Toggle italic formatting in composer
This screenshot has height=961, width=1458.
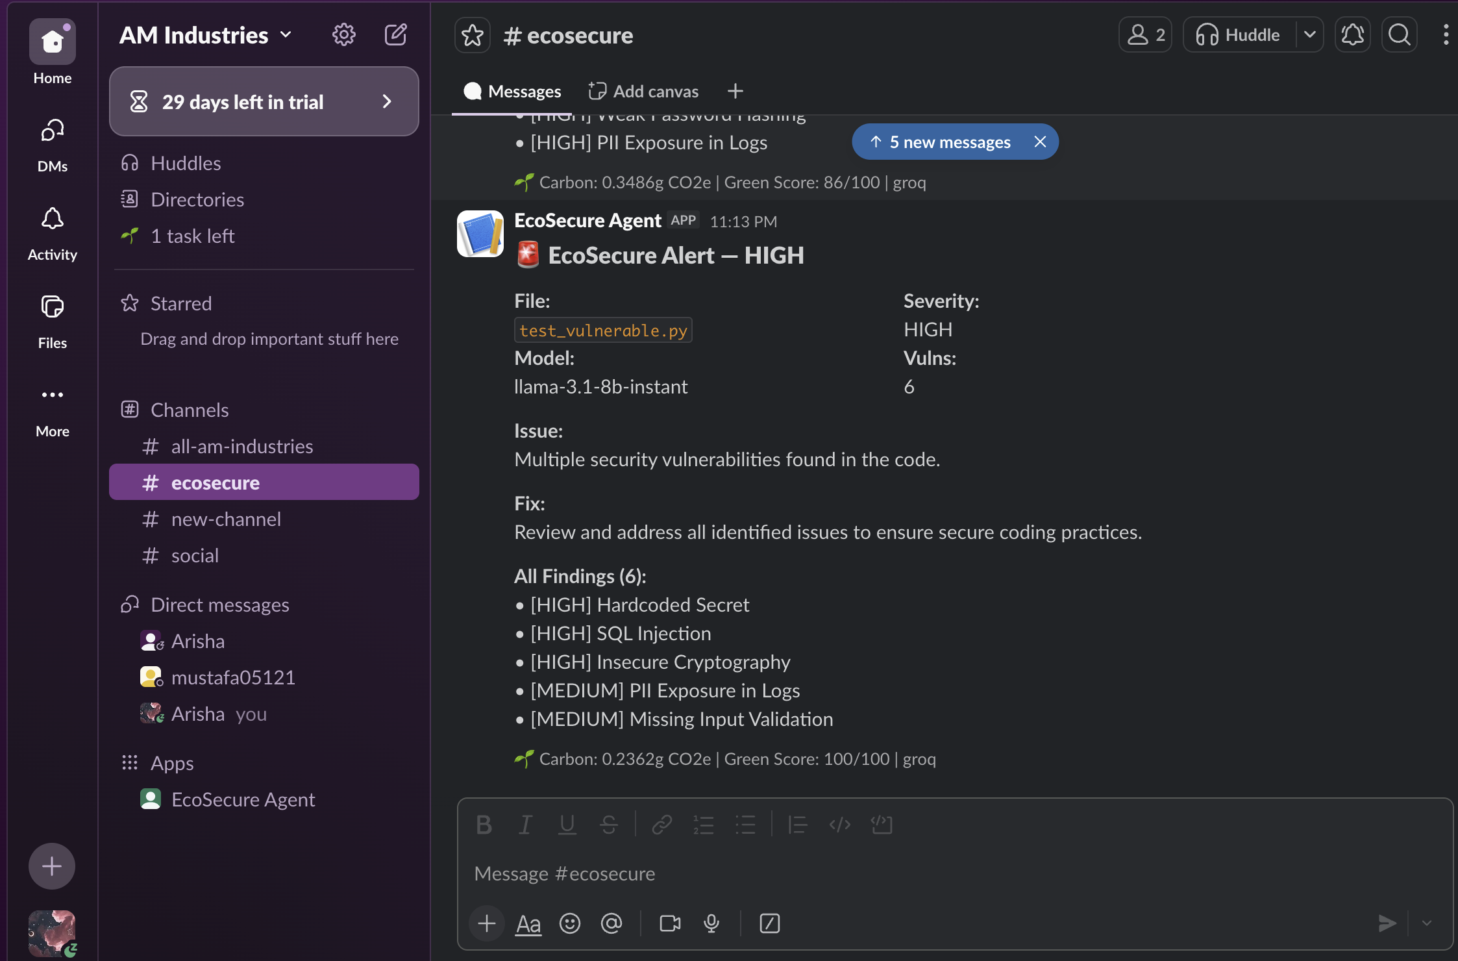tap(525, 825)
